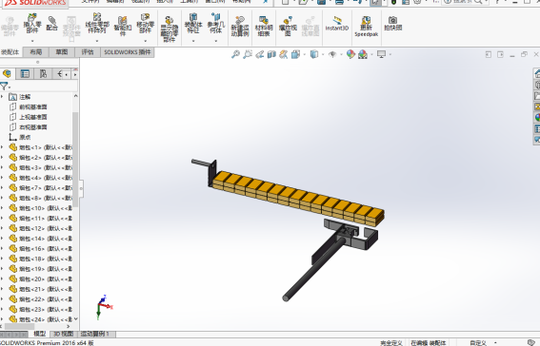Open dropdown arrow under 参考几何体
The height and width of the screenshot is (346, 540).
click(x=216, y=41)
